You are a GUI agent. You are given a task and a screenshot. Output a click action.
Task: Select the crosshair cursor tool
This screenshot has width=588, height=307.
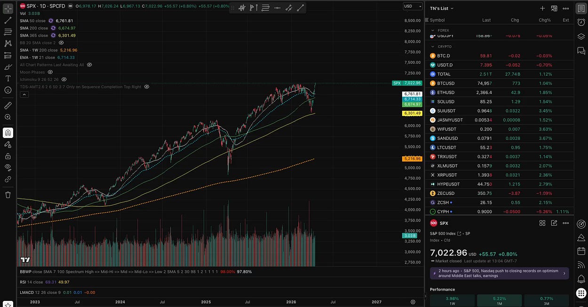[8, 8]
